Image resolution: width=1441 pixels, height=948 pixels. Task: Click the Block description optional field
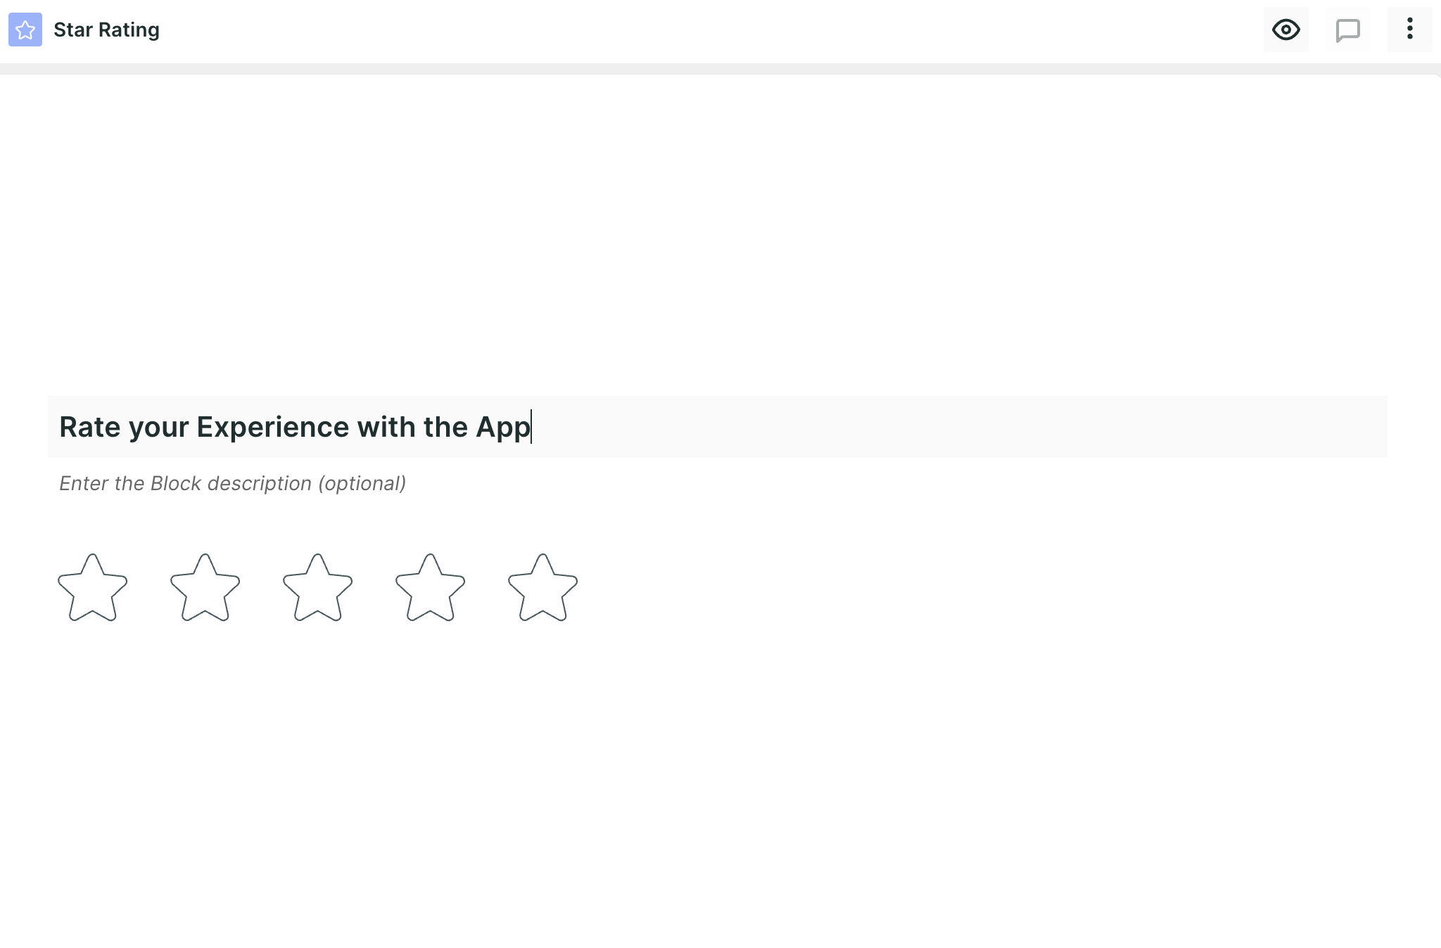[718, 483]
